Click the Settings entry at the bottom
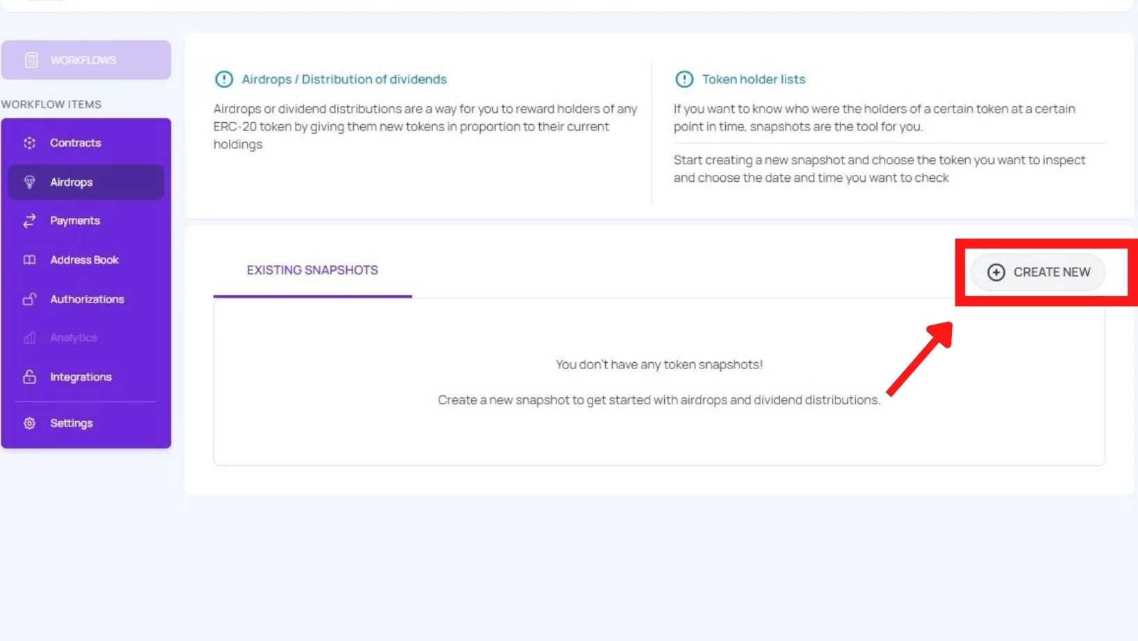This screenshot has height=641, width=1138. 71,423
